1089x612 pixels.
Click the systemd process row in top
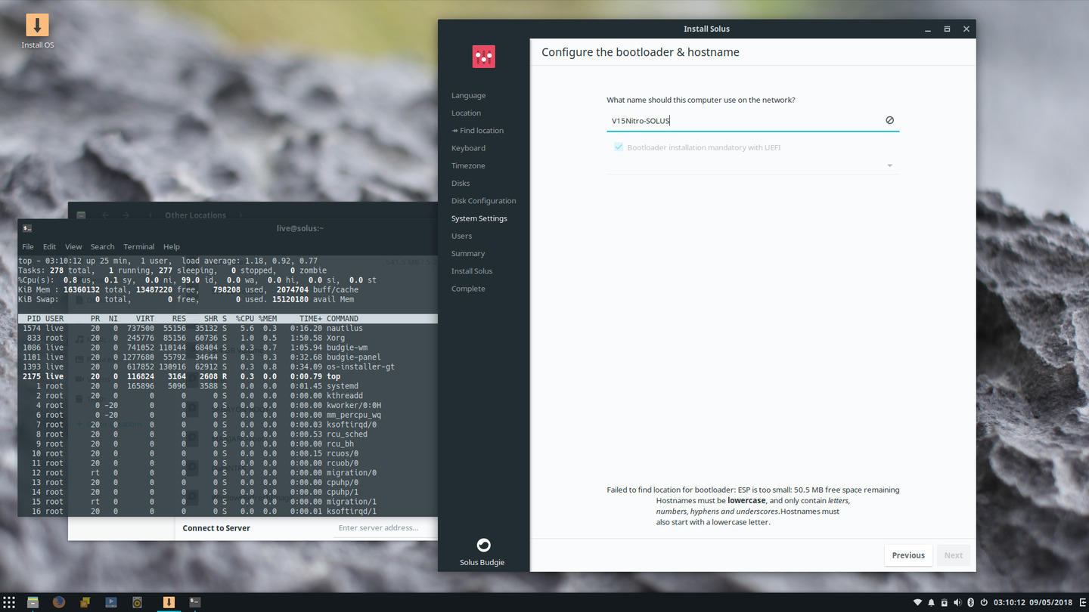coord(228,386)
